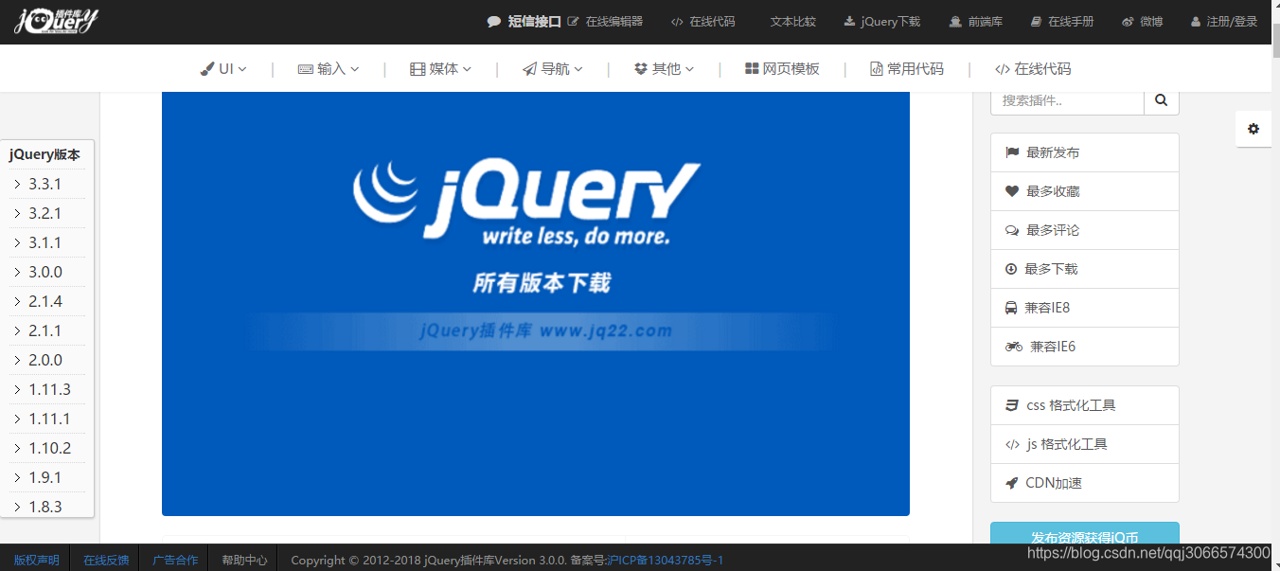
Task: Click the jQuery插件库 site logo
Action: [57, 21]
